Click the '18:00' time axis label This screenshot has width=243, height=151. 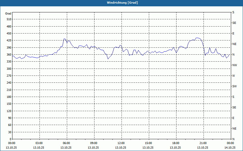[176, 143]
